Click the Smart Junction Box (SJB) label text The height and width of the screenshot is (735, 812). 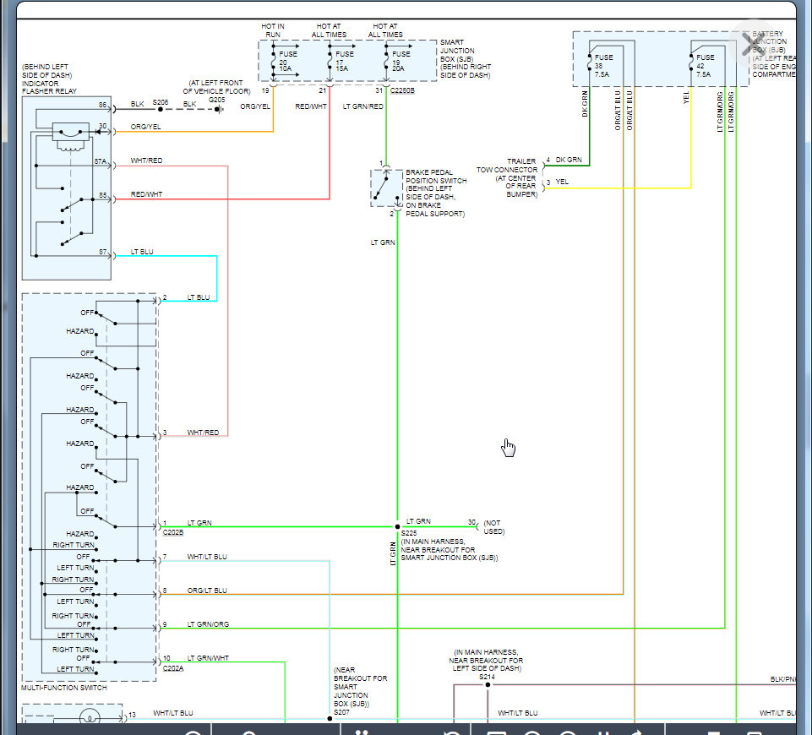coord(462,59)
